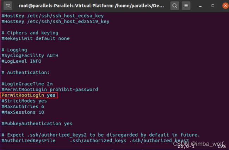Viewport: 229px width, 150px height.
Task: Open a new terminal tab icon
Action: tap(8, 6)
